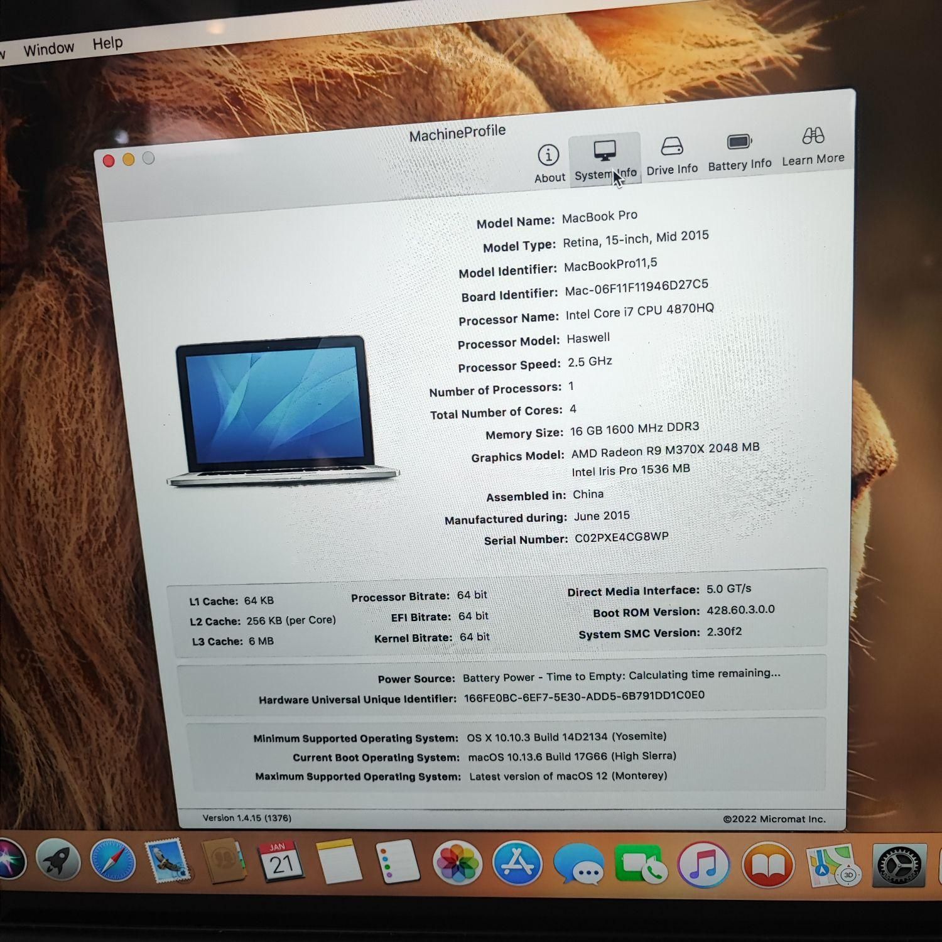Screen dimensions: 942x942
Task: Click the model identifier MacBookPro11,5
Action: pyautogui.click(x=610, y=265)
